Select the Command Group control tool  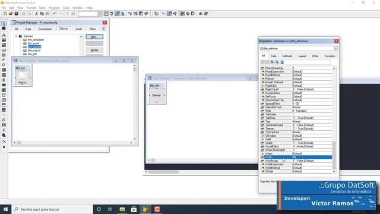pos(4,55)
